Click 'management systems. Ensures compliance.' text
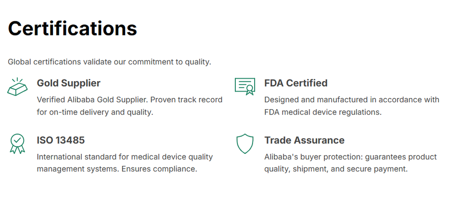The height and width of the screenshot is (199, 462). click(117, 169)
